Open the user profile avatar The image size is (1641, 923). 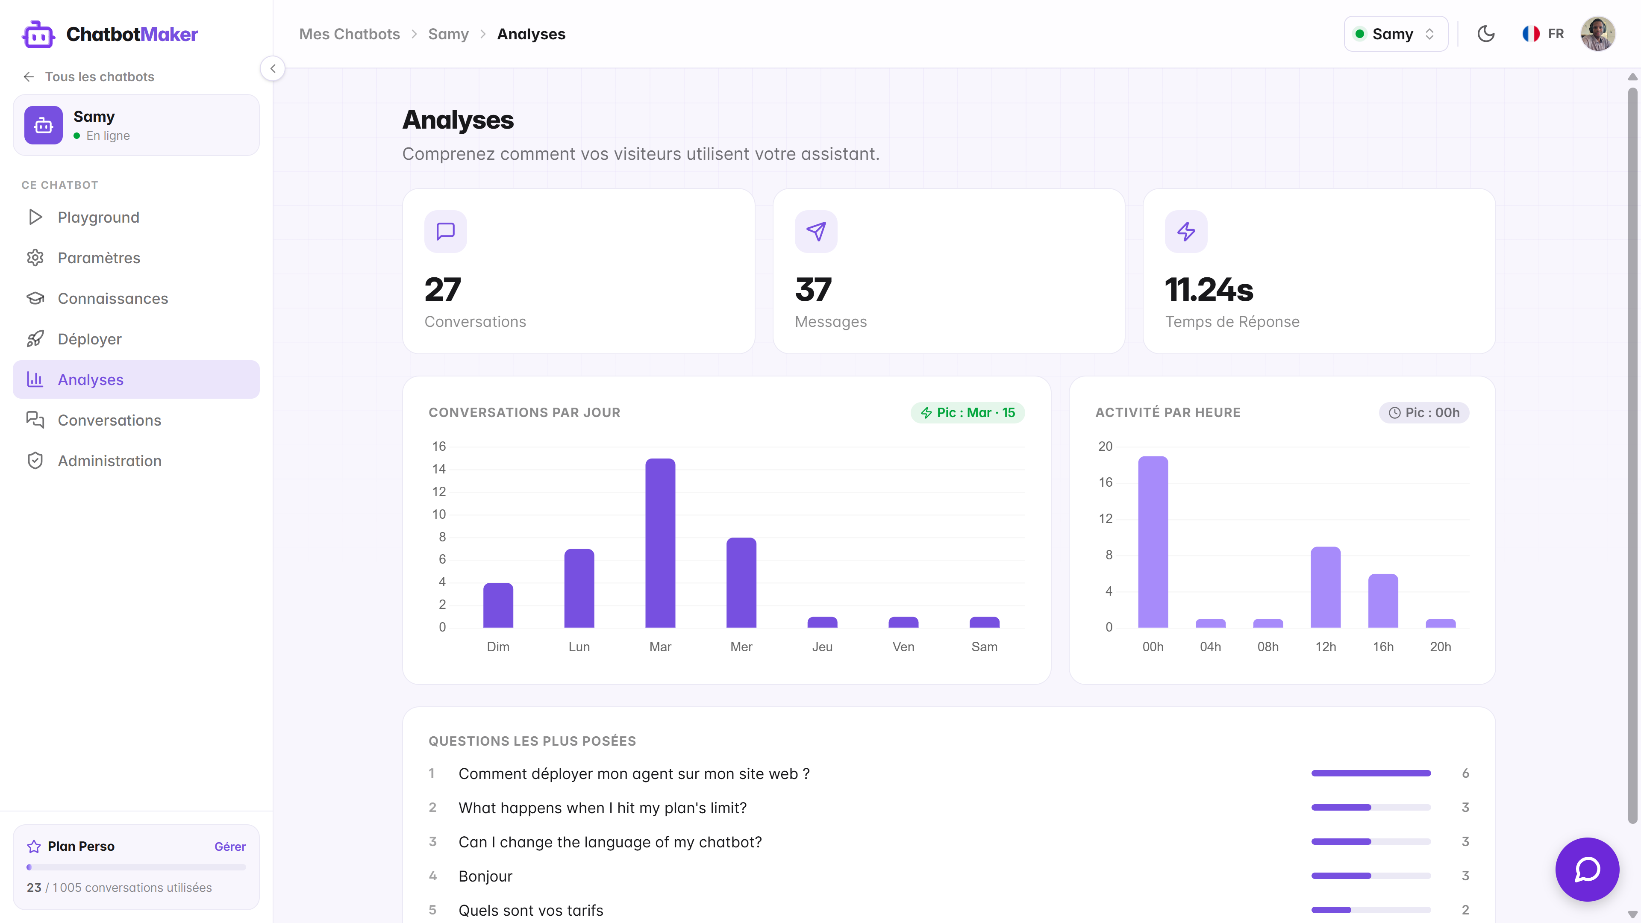pos(1598,34)
